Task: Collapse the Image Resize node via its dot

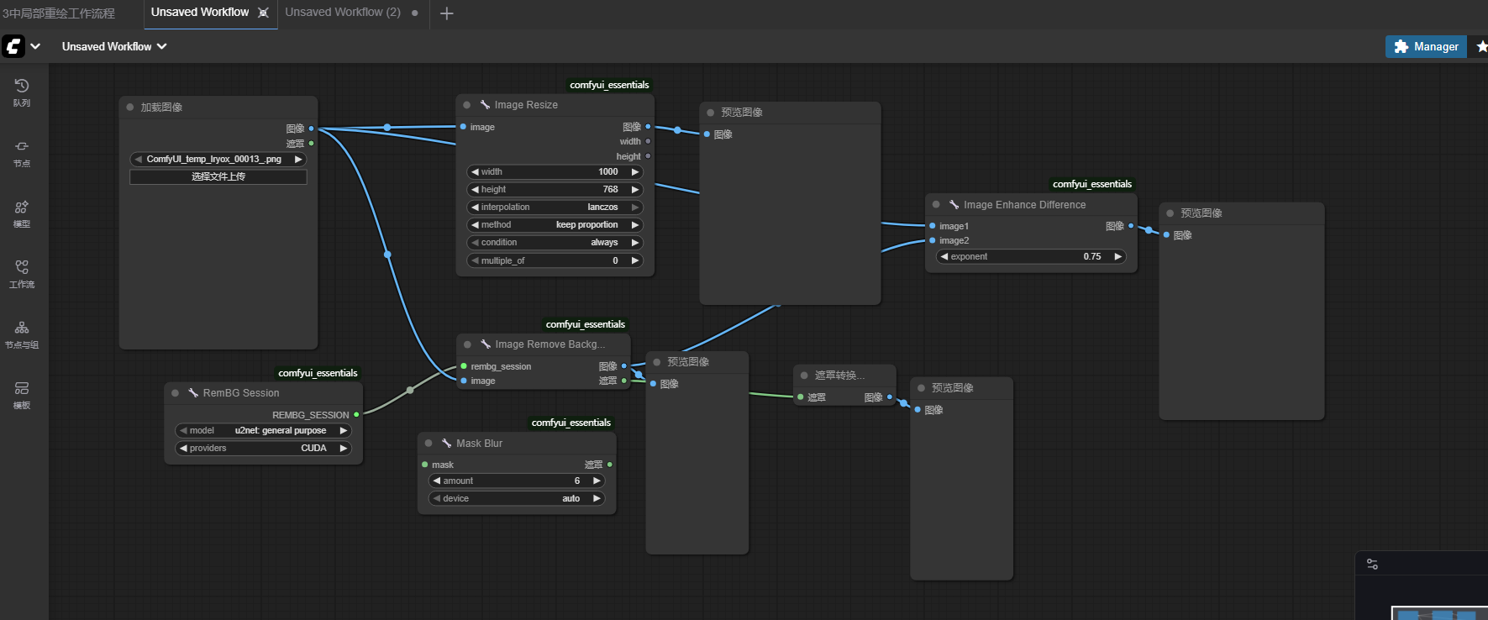Action: coord(467,105)
